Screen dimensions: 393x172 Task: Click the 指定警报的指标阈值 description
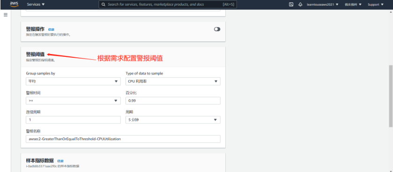tap(40, 60)
